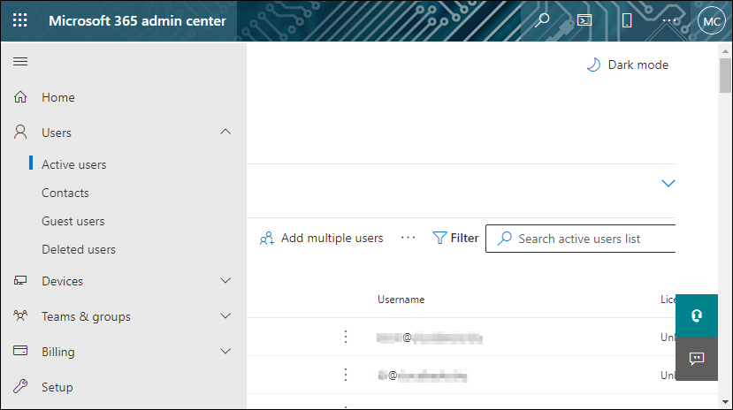Collapse the Users section chevron

point(225,132)
